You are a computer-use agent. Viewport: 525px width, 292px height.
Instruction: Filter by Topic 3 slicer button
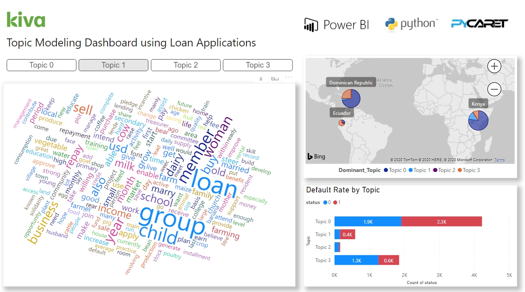[258, 65]
